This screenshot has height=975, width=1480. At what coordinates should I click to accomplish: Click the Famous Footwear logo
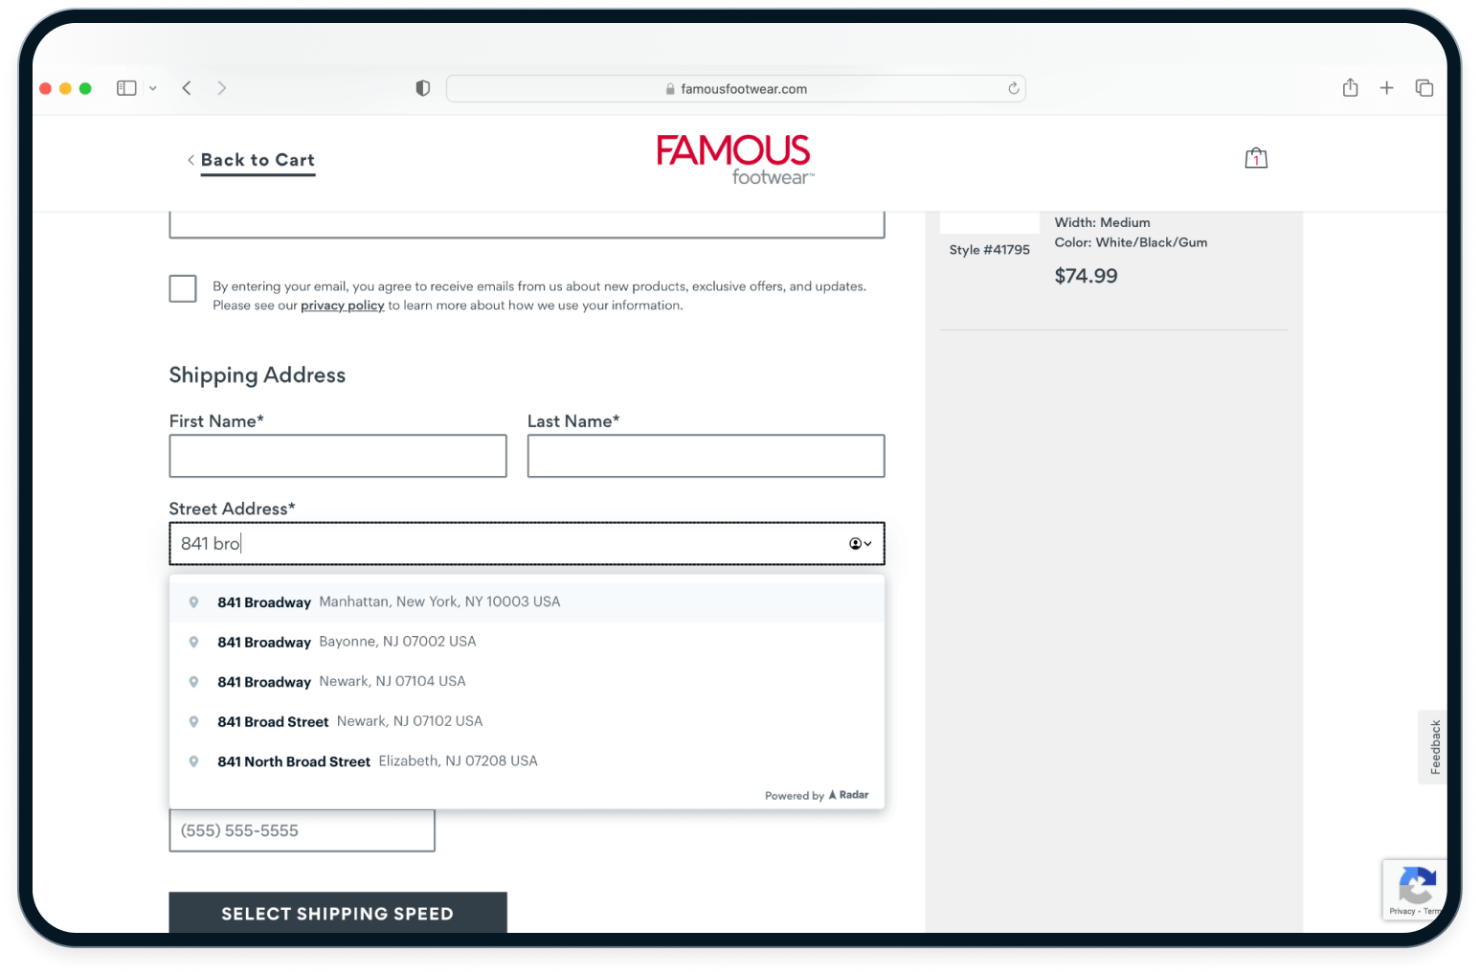pyautogui.click(x=733, y=156)
